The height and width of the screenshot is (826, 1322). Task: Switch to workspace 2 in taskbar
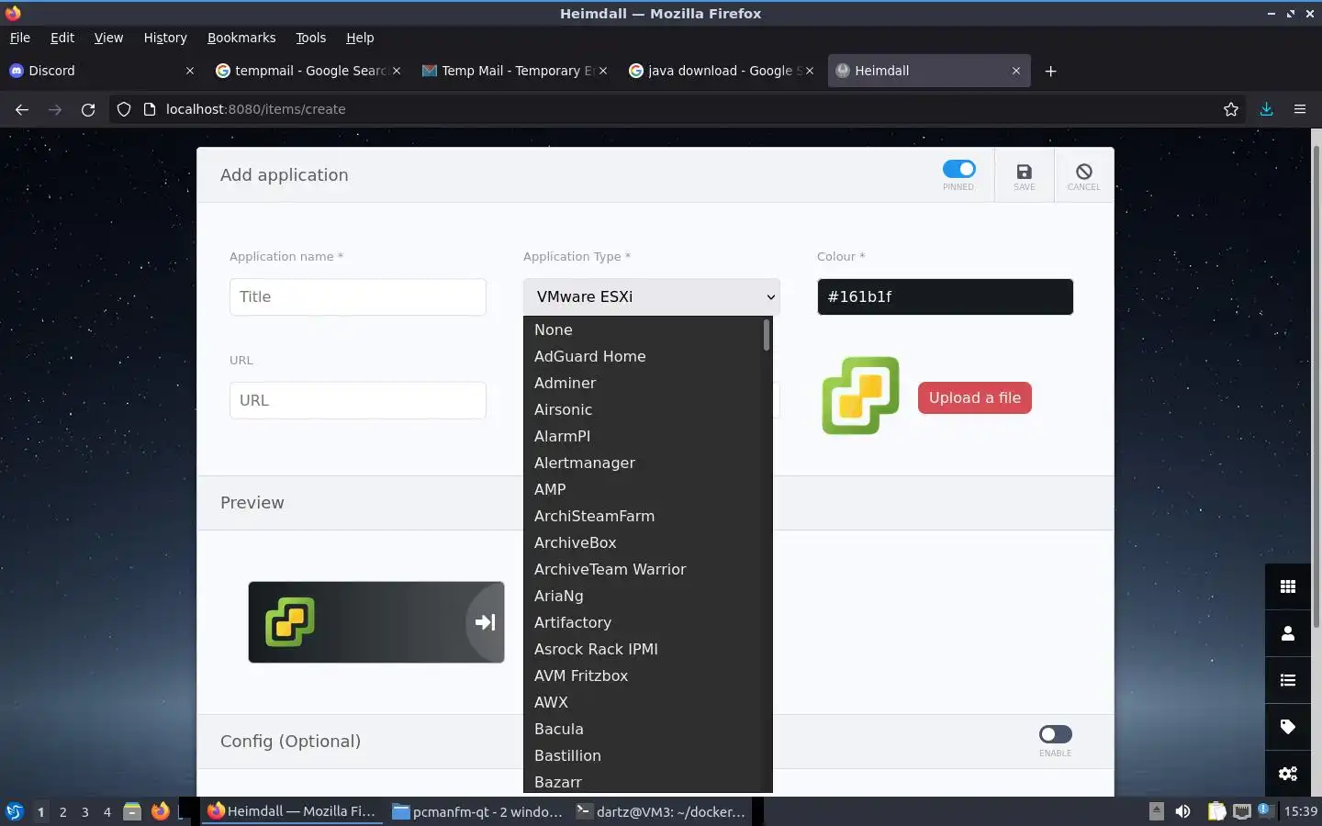coord(62,811)
